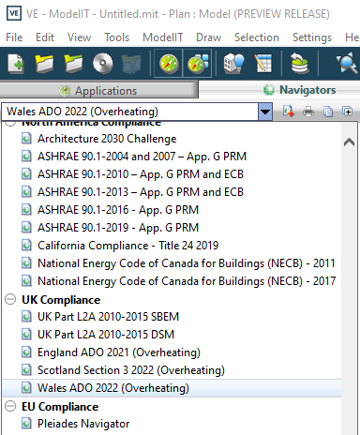Select Pleiades Navigator

pos(83,424)
